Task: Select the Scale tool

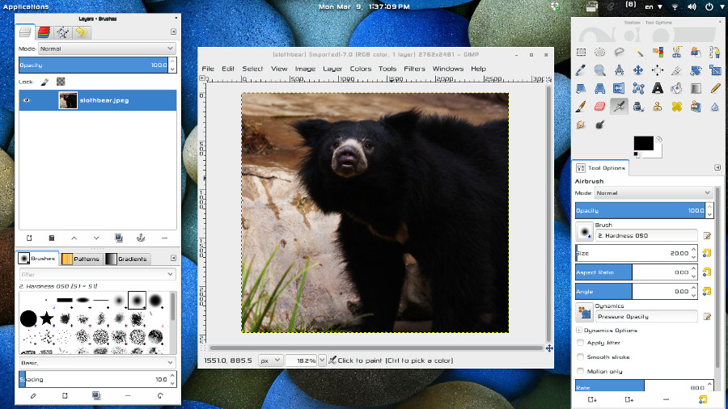Action: (x=715, y=70)
